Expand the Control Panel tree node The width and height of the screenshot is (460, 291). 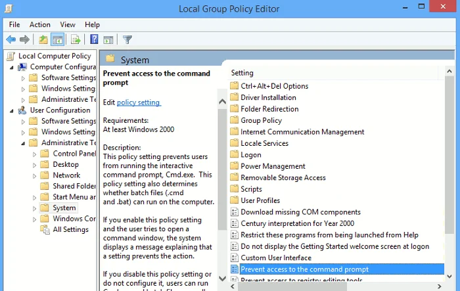(x=34, y=154)
